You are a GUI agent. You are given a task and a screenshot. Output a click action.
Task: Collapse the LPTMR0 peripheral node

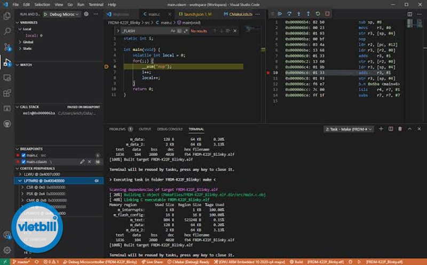tap(20, 181)
